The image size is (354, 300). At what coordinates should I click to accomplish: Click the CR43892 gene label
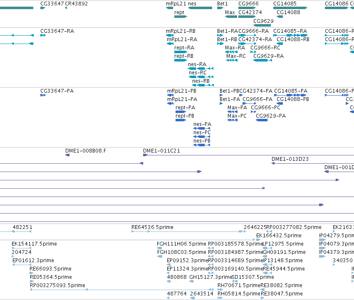76,4
